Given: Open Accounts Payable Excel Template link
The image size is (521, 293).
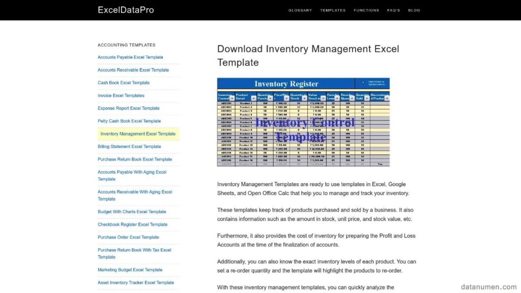Looking at the screenshot, I should (130, 57).
